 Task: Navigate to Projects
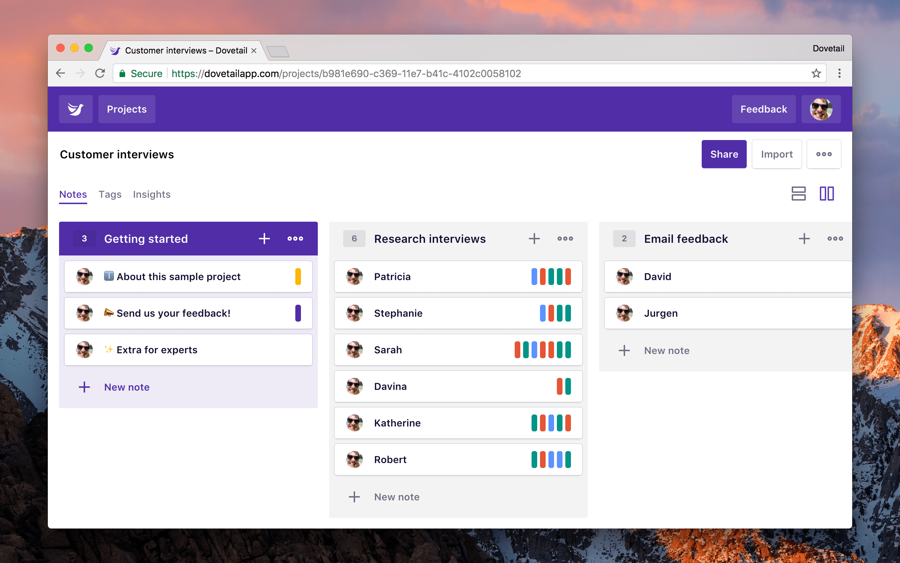127,109
